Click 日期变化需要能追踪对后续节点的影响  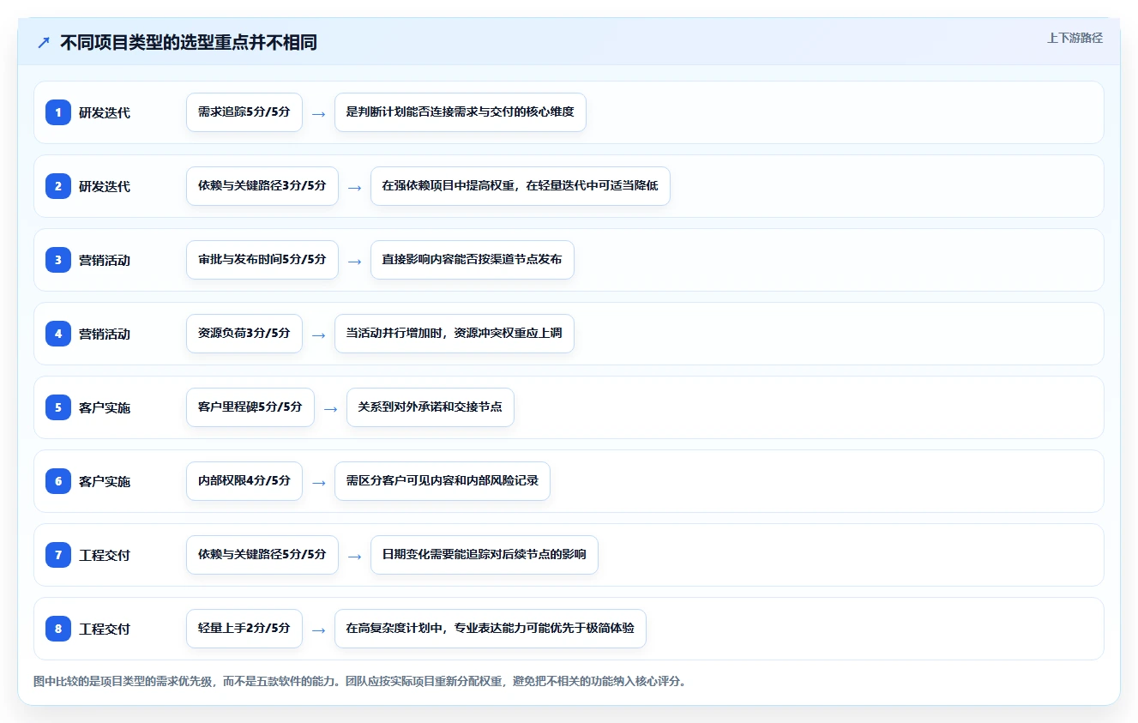pos(485,555)
